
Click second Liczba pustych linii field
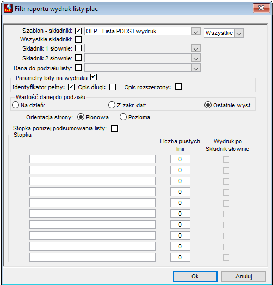coord(180,170)
